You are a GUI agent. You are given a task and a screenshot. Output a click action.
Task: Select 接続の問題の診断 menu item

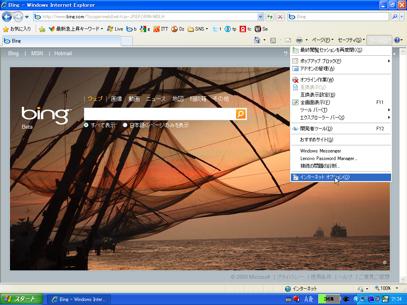point(341,166)
